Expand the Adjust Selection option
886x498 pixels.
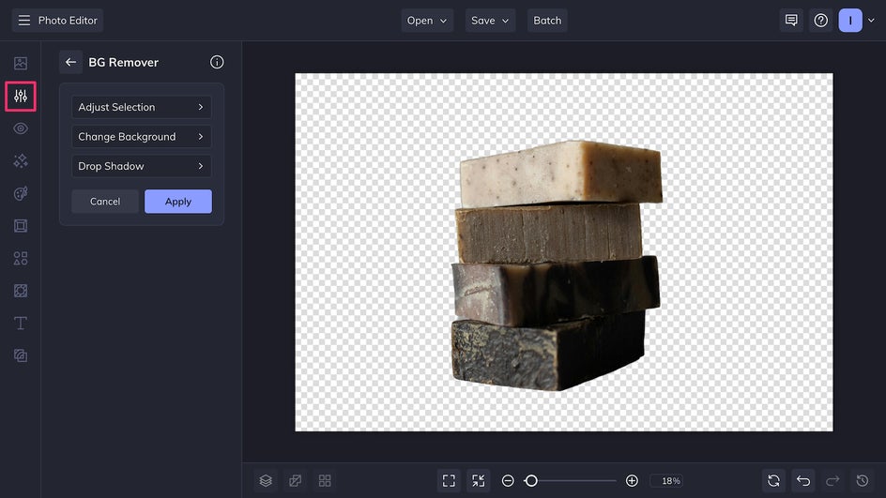pyautogui.click(x=141, y=107)
